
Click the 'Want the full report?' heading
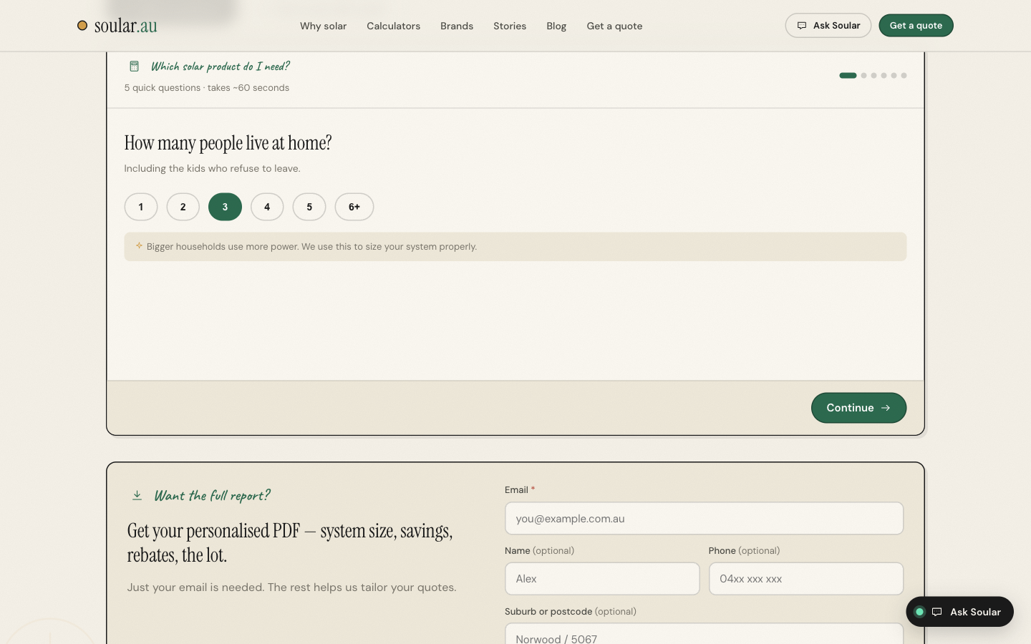(x=213, y=495)
